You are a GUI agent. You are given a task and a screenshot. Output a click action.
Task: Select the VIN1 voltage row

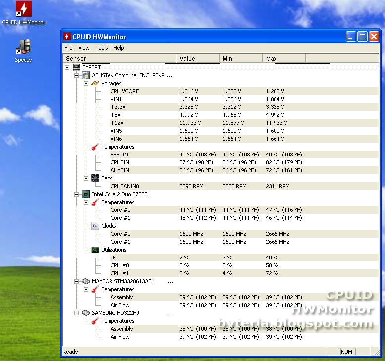pyautogui.click(x=245, y=99)
